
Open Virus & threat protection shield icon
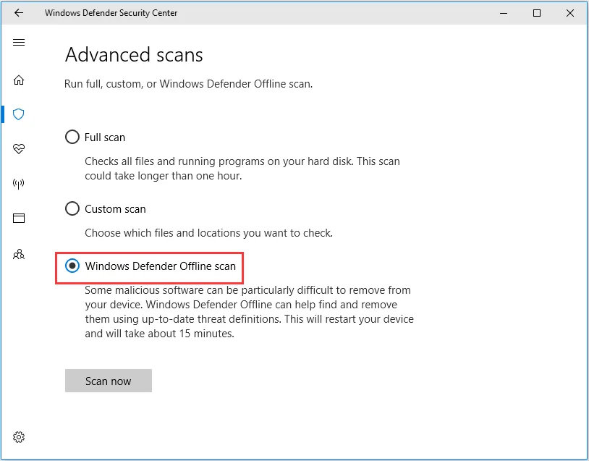pos(19,114)
